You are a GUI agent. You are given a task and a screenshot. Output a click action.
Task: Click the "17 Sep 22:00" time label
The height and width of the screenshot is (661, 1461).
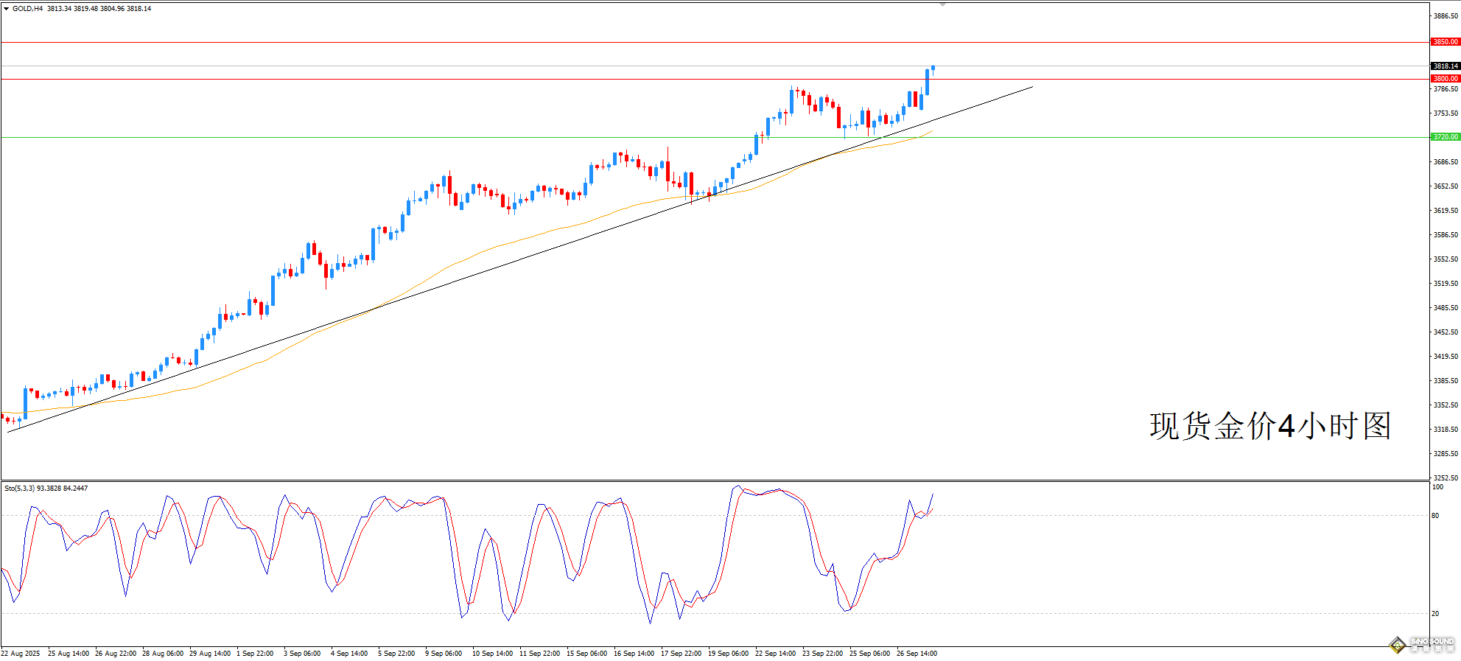(x=681, y=654)
